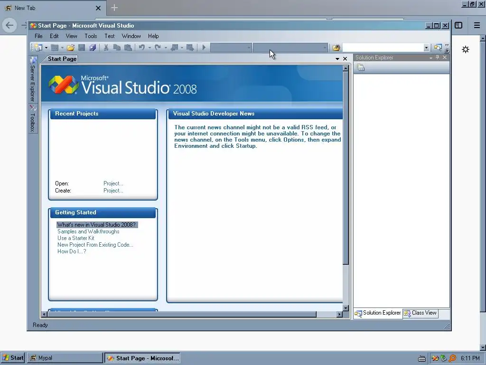Viewport: 486px width, 365px height.
Task: Click the Add New Item toolbar icon
Action: tap(55, 48)
